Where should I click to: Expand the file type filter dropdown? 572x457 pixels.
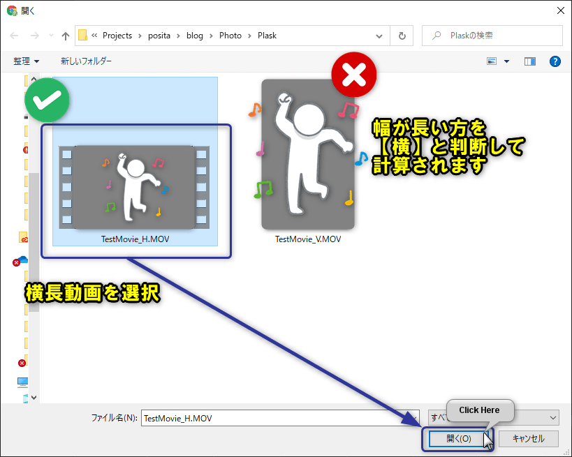point(553,418)
